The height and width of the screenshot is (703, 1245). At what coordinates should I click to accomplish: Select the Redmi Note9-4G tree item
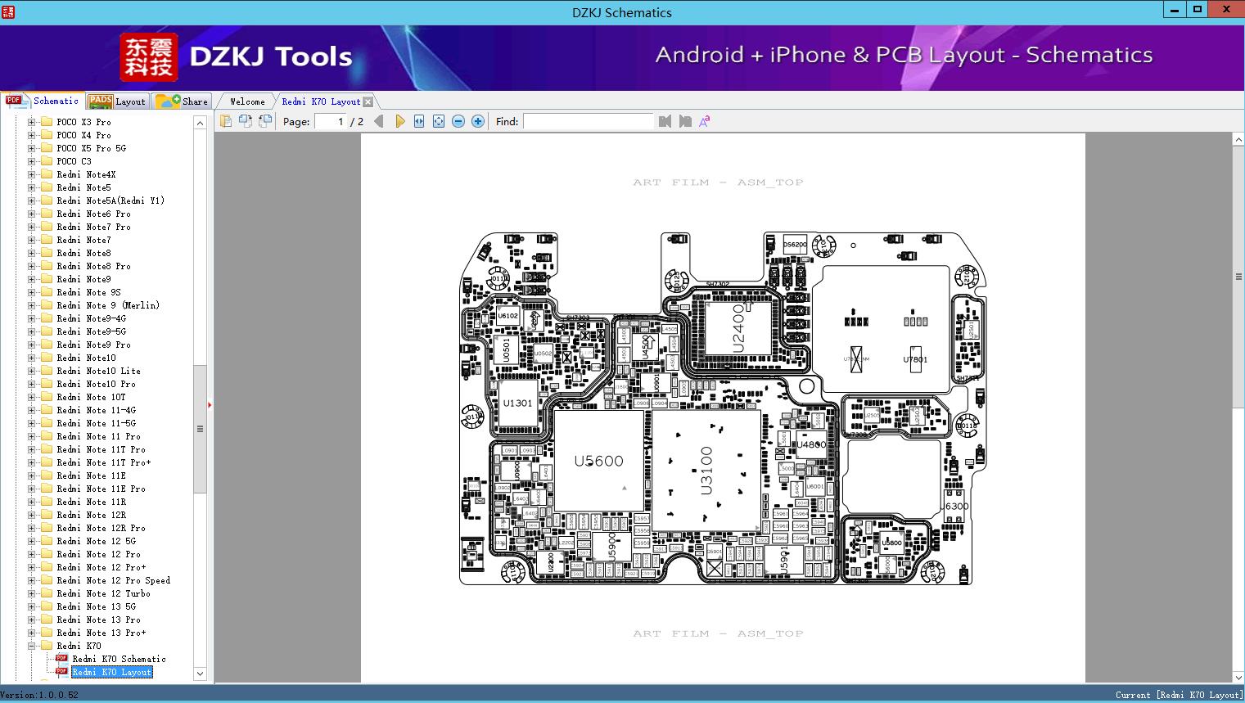click(x=91, y=318)
